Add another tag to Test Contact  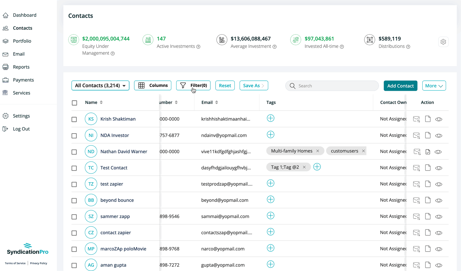pos(317,167)
